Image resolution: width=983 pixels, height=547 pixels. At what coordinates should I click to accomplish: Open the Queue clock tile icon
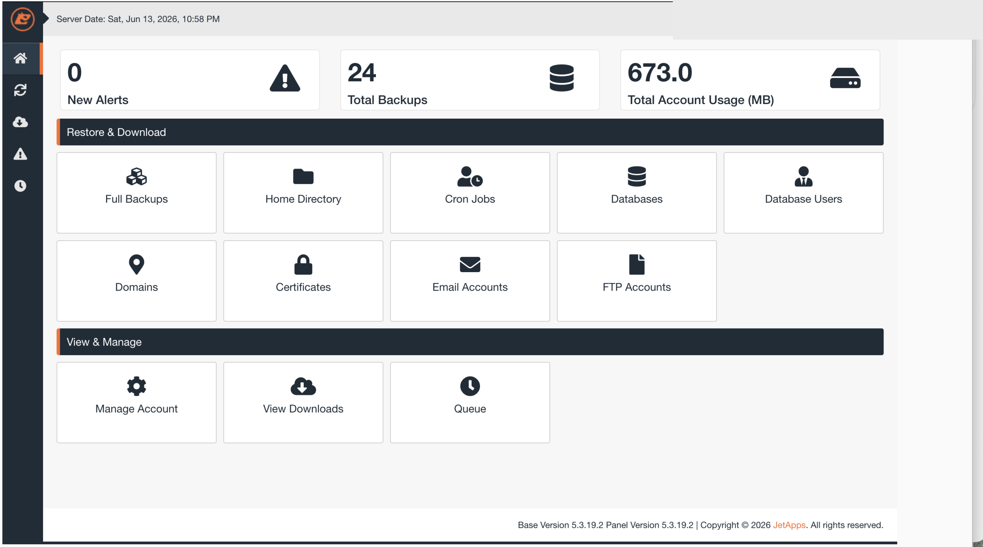[x=470, y=386]
